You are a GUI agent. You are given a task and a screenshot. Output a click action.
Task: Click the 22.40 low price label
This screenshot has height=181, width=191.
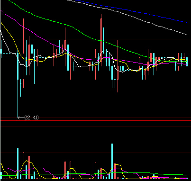click(x=31, y=118)
